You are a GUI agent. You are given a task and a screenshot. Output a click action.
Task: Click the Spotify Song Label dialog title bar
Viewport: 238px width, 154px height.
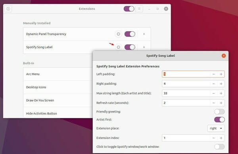tap(160, 56)
